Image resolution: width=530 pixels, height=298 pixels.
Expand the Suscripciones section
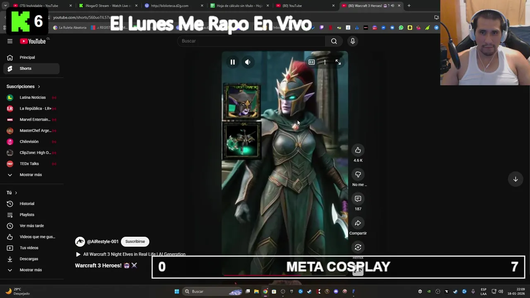click(x=23, y=87)
